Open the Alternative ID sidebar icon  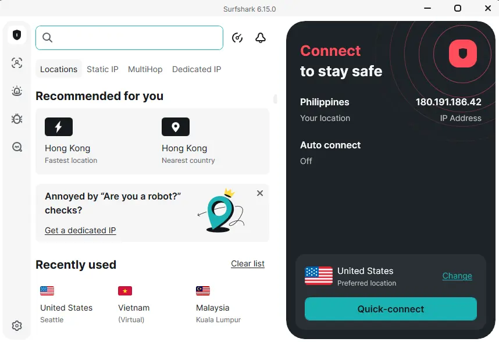[x=17, y=63]
